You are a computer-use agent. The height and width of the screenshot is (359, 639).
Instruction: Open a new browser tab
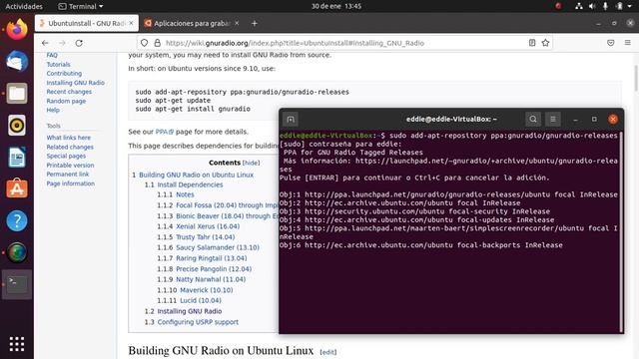click(255, 24)
